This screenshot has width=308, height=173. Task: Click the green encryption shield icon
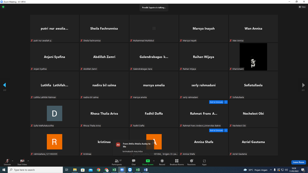click(3, 7)
